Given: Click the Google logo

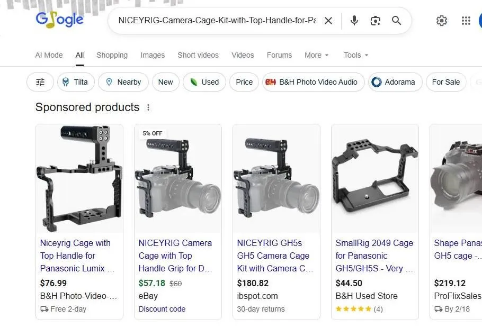Looking at the screenshot, I should pyautogui.click(x=59, y=20).
